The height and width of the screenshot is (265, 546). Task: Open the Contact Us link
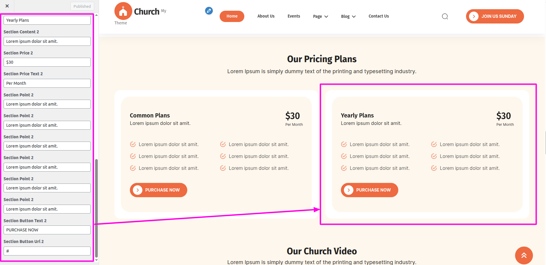click(x=379, y=16)
